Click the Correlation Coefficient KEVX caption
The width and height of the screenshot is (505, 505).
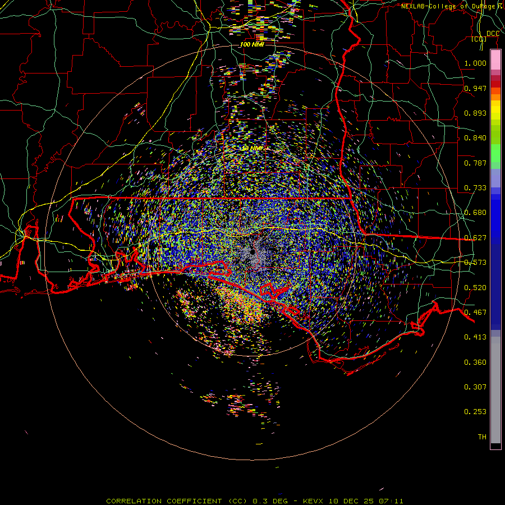point(255,501)
